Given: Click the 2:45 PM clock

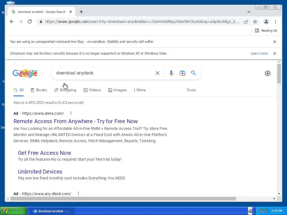Looking at the screenshot, I should click(277, 211).
